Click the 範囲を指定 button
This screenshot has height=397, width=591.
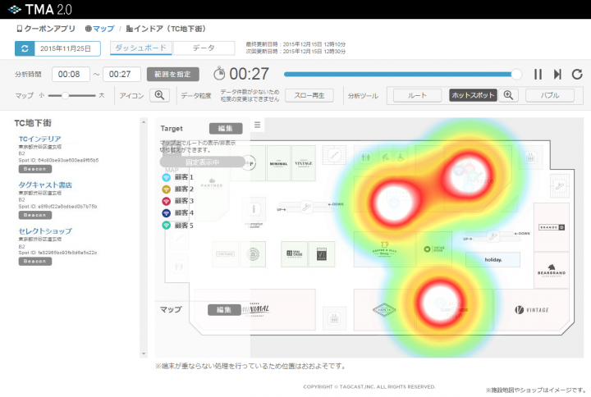[x=173, y=74]
